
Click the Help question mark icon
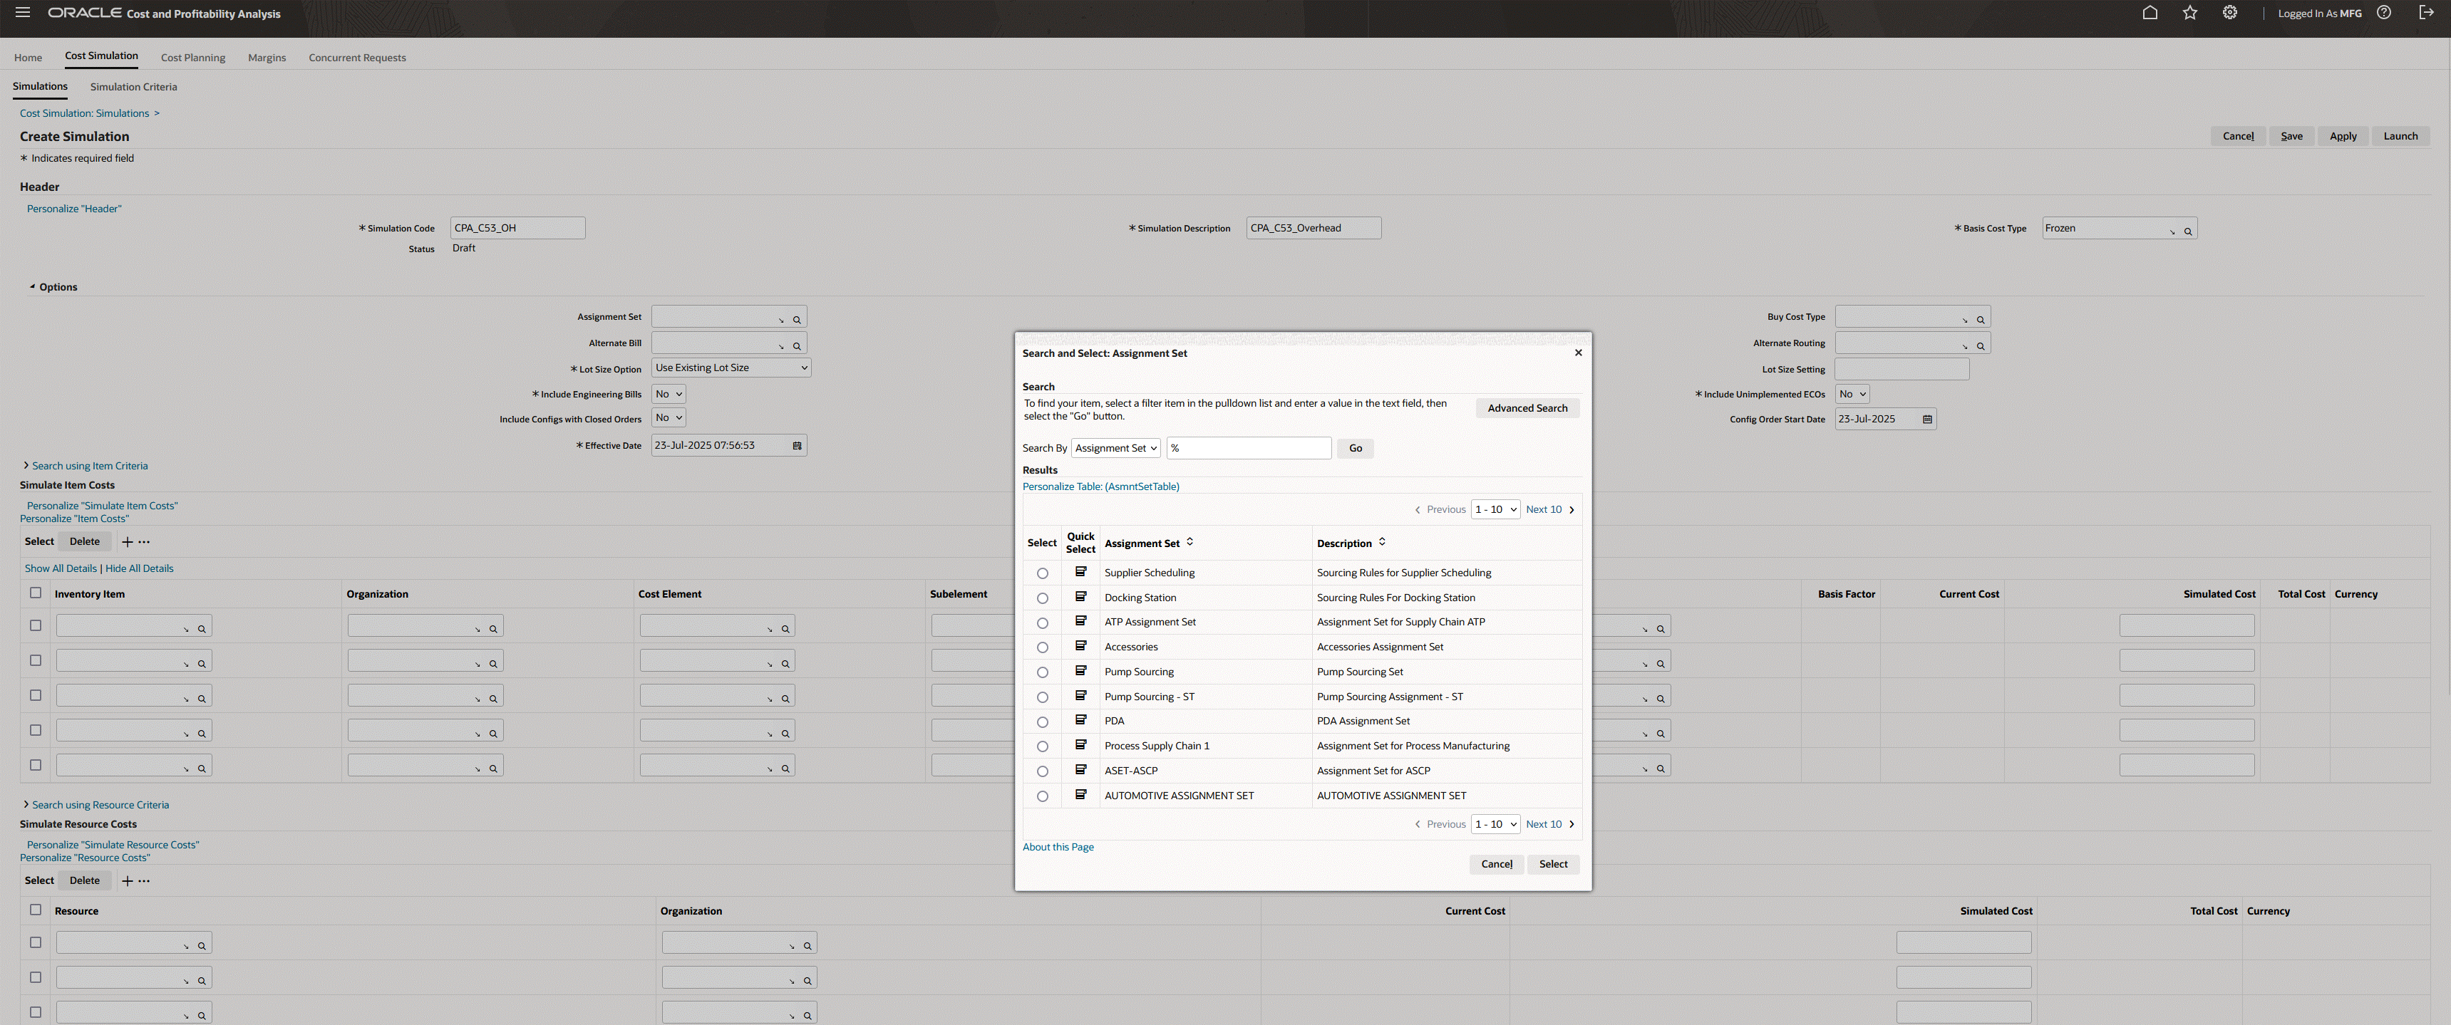[x=2383, y=14]
